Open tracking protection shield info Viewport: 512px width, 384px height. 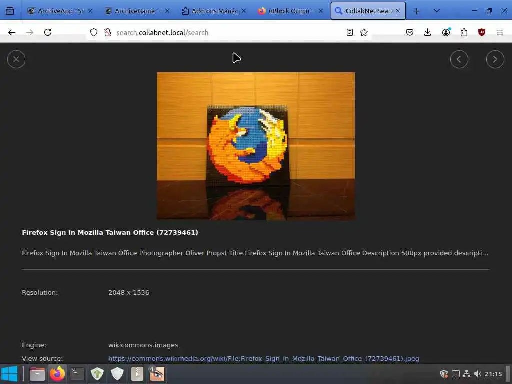pos(94,32)
